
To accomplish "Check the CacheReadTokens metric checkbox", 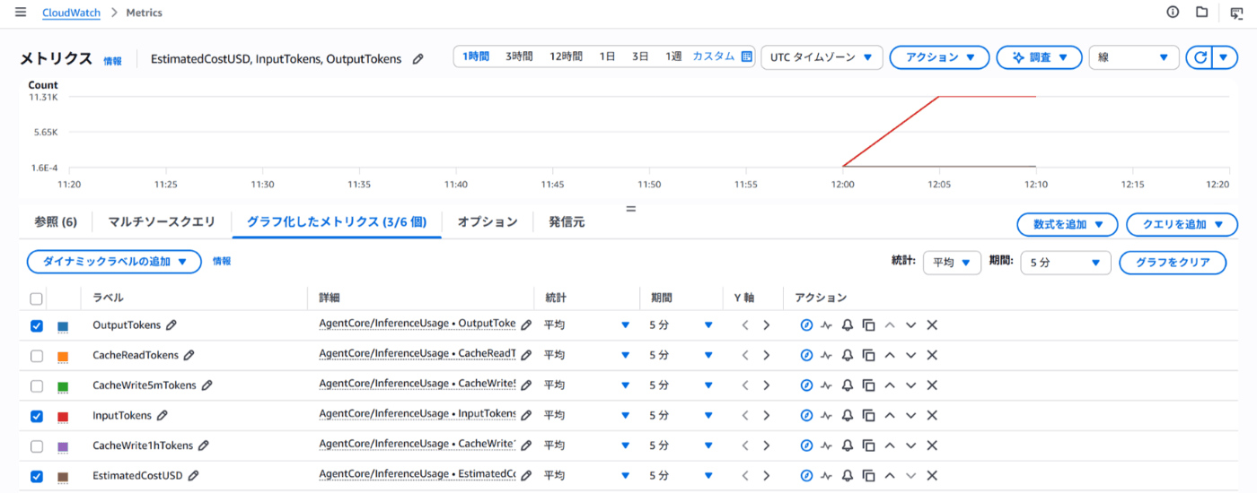I will (37, 356).
